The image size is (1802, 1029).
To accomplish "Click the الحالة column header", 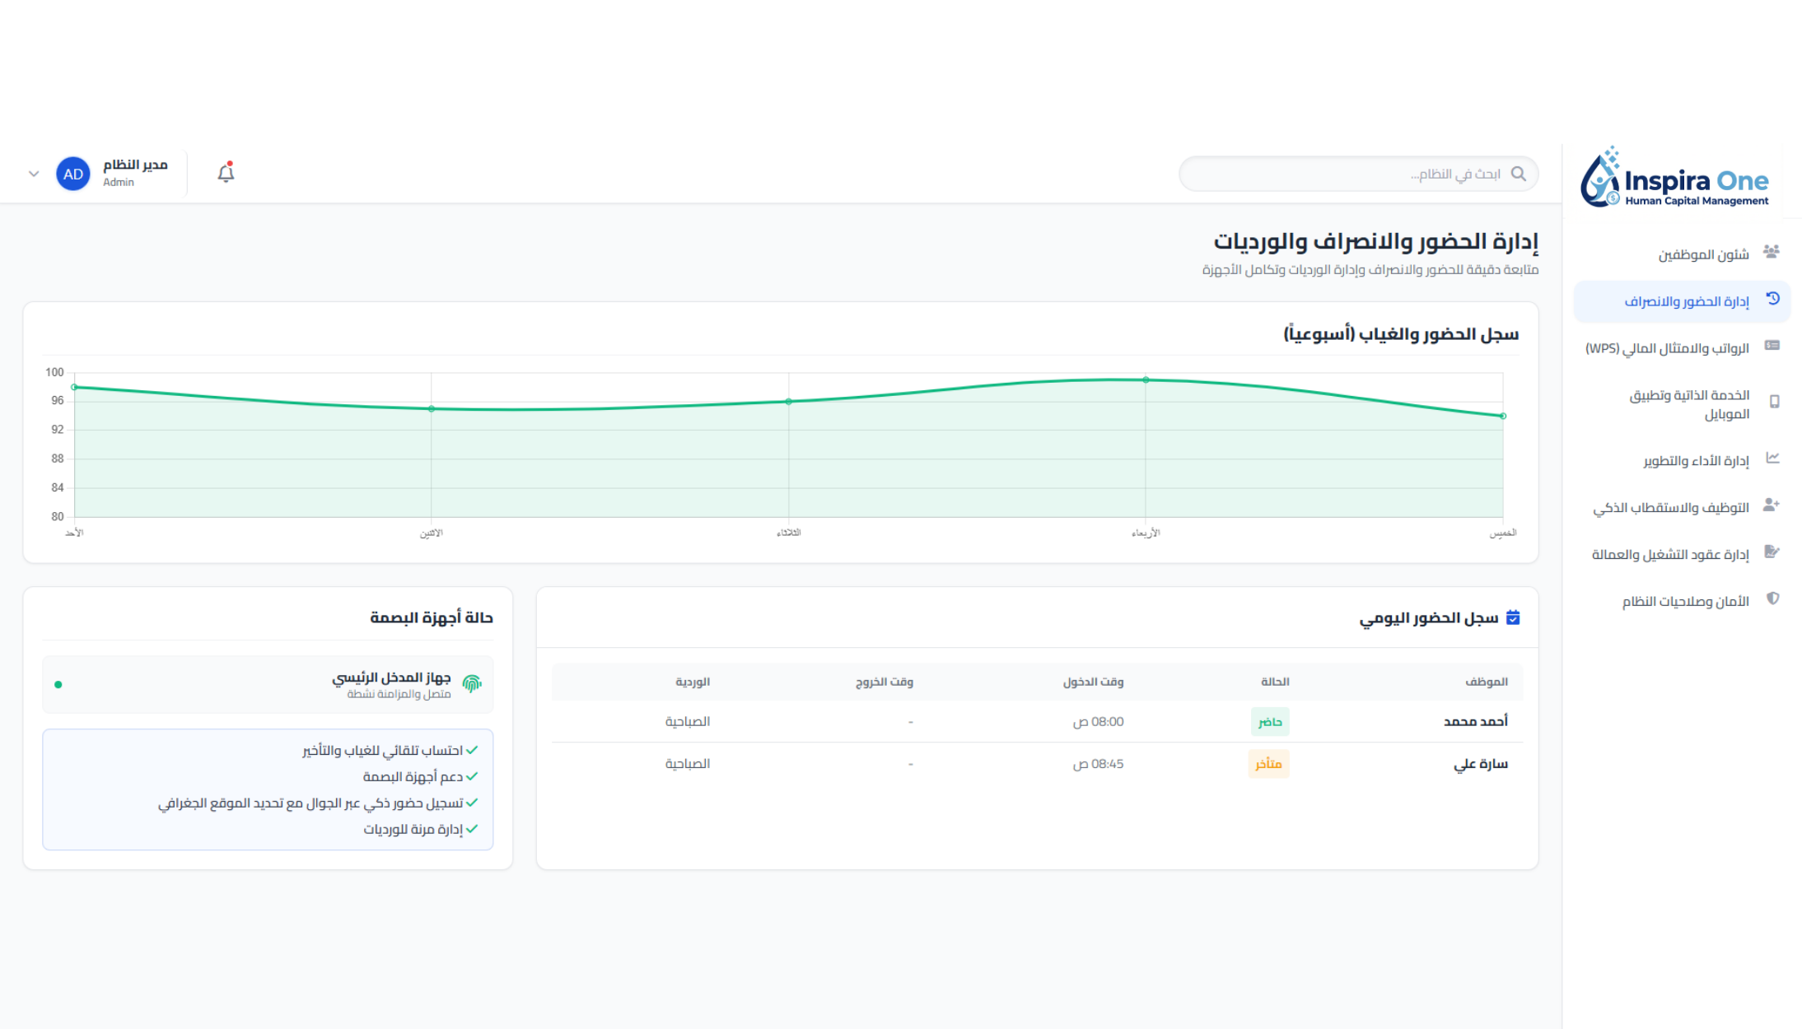I will coord(1275,682).
